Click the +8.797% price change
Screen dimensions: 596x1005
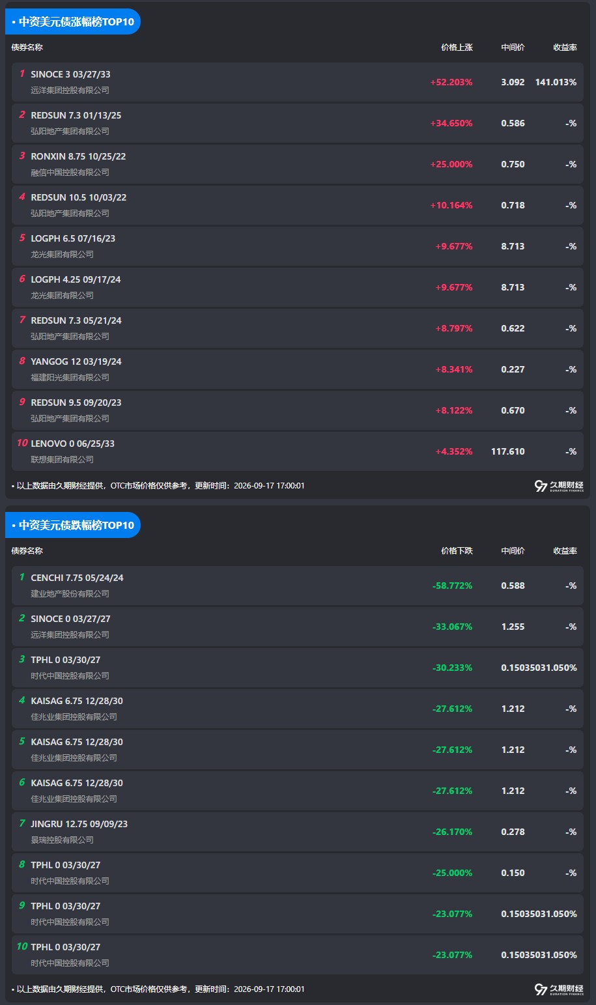[454, 328]
